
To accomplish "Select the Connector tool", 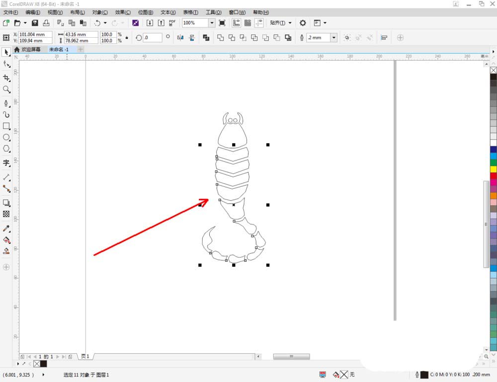I will [6, 189].
